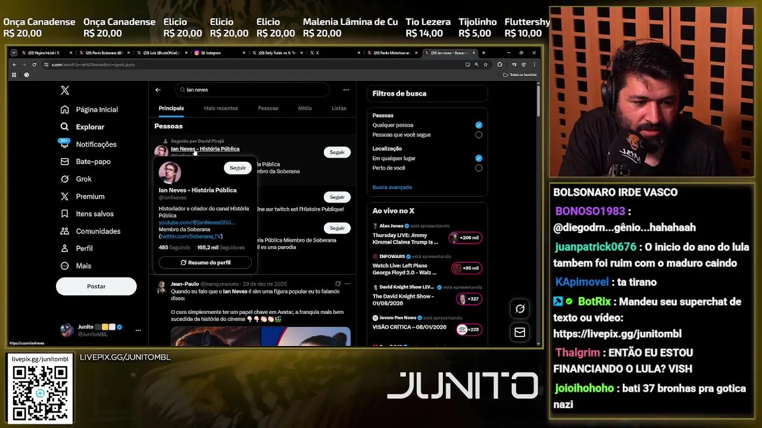The image size is (762, 428).
Task: Open Explorar in the sidebar
Action: (x=82, y=127)
